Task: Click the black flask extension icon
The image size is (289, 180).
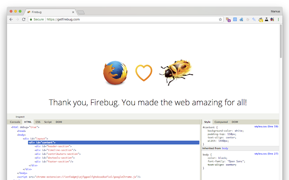Action: (267, 19)
